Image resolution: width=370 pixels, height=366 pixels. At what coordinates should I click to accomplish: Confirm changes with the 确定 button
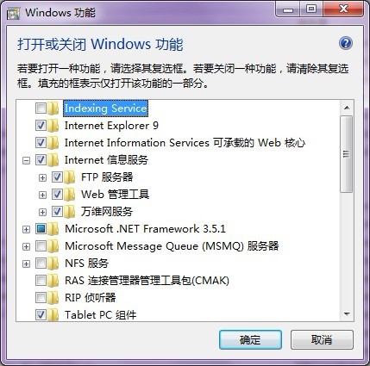click(x=250, y=339)
